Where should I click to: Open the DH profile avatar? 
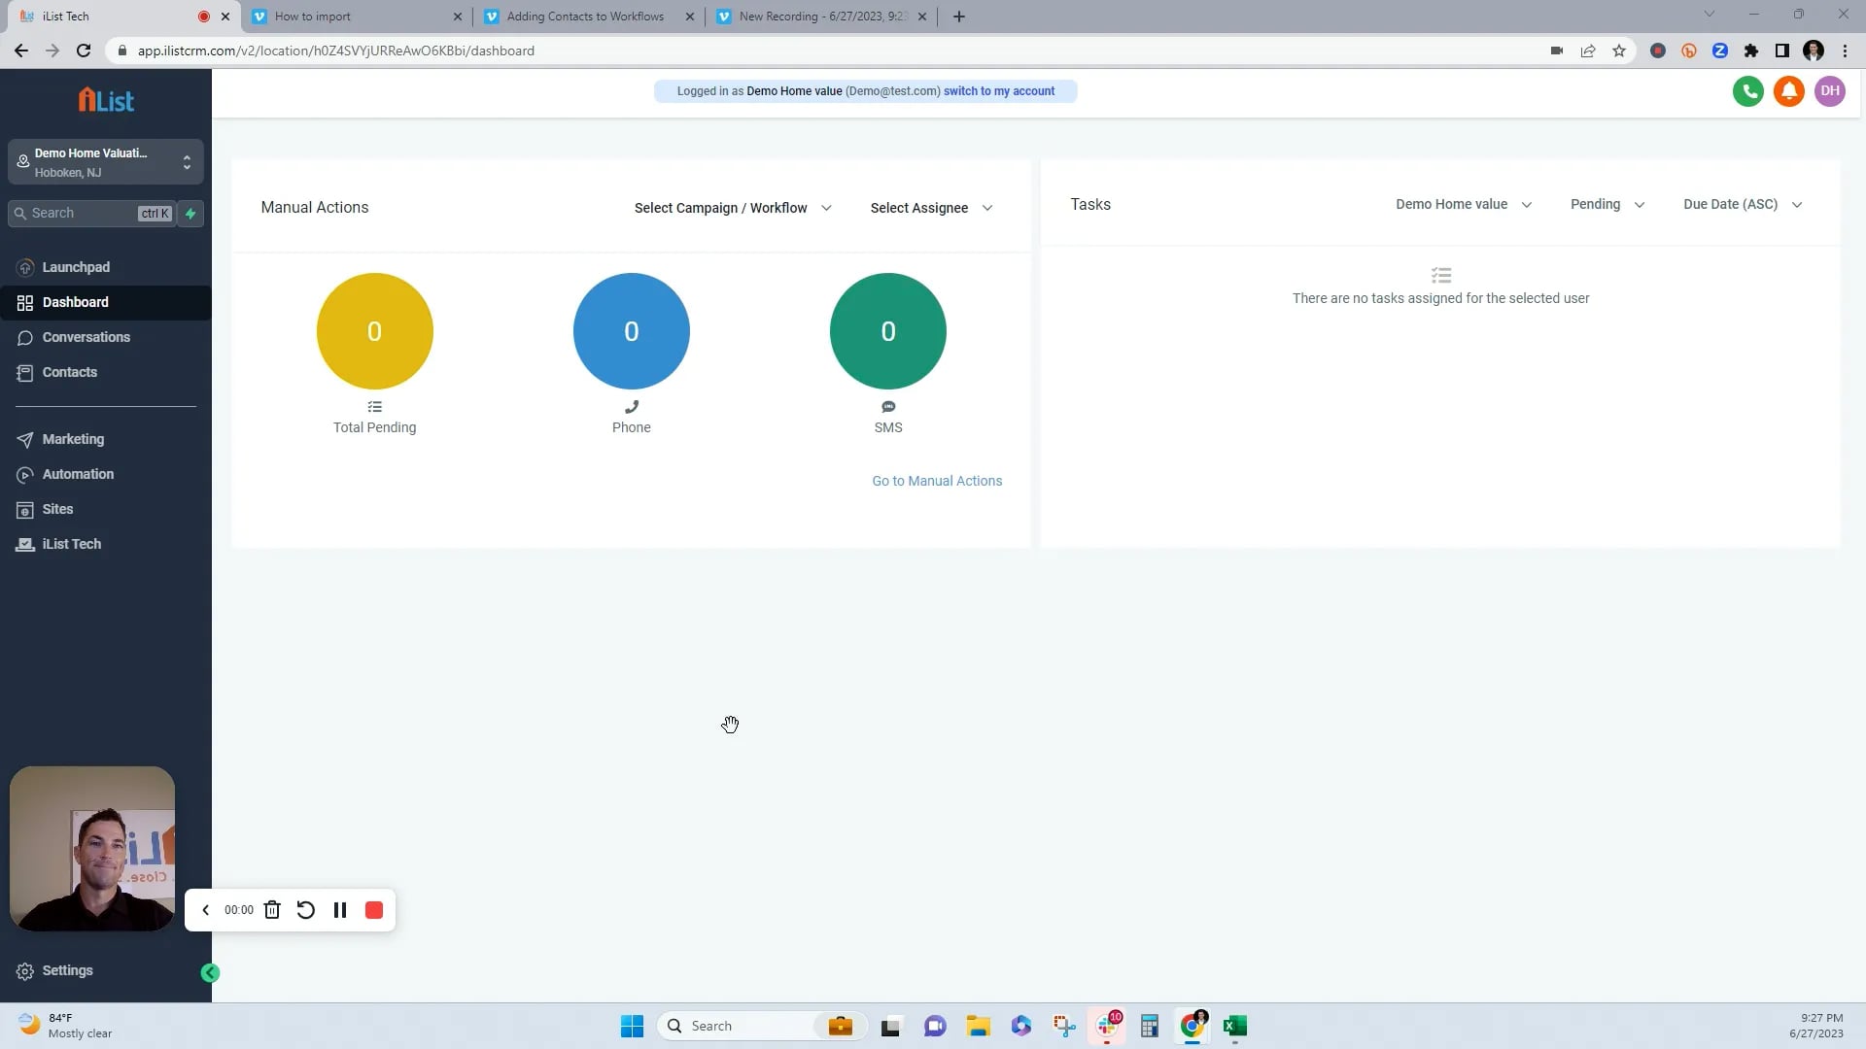click(1829, 91)
